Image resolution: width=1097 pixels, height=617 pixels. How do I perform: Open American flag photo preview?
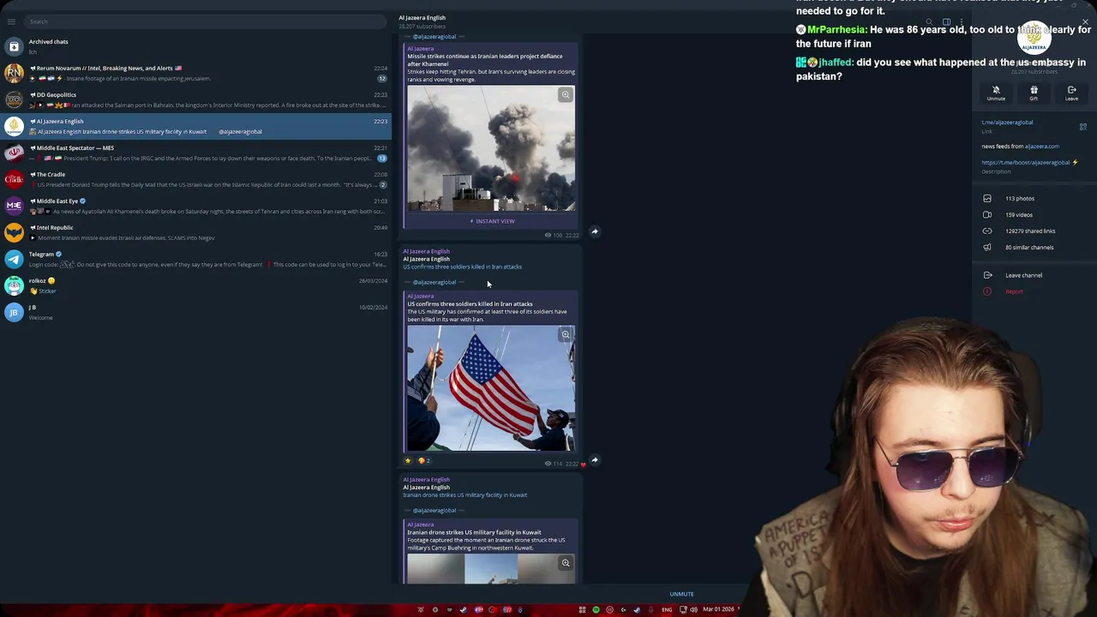491,388
